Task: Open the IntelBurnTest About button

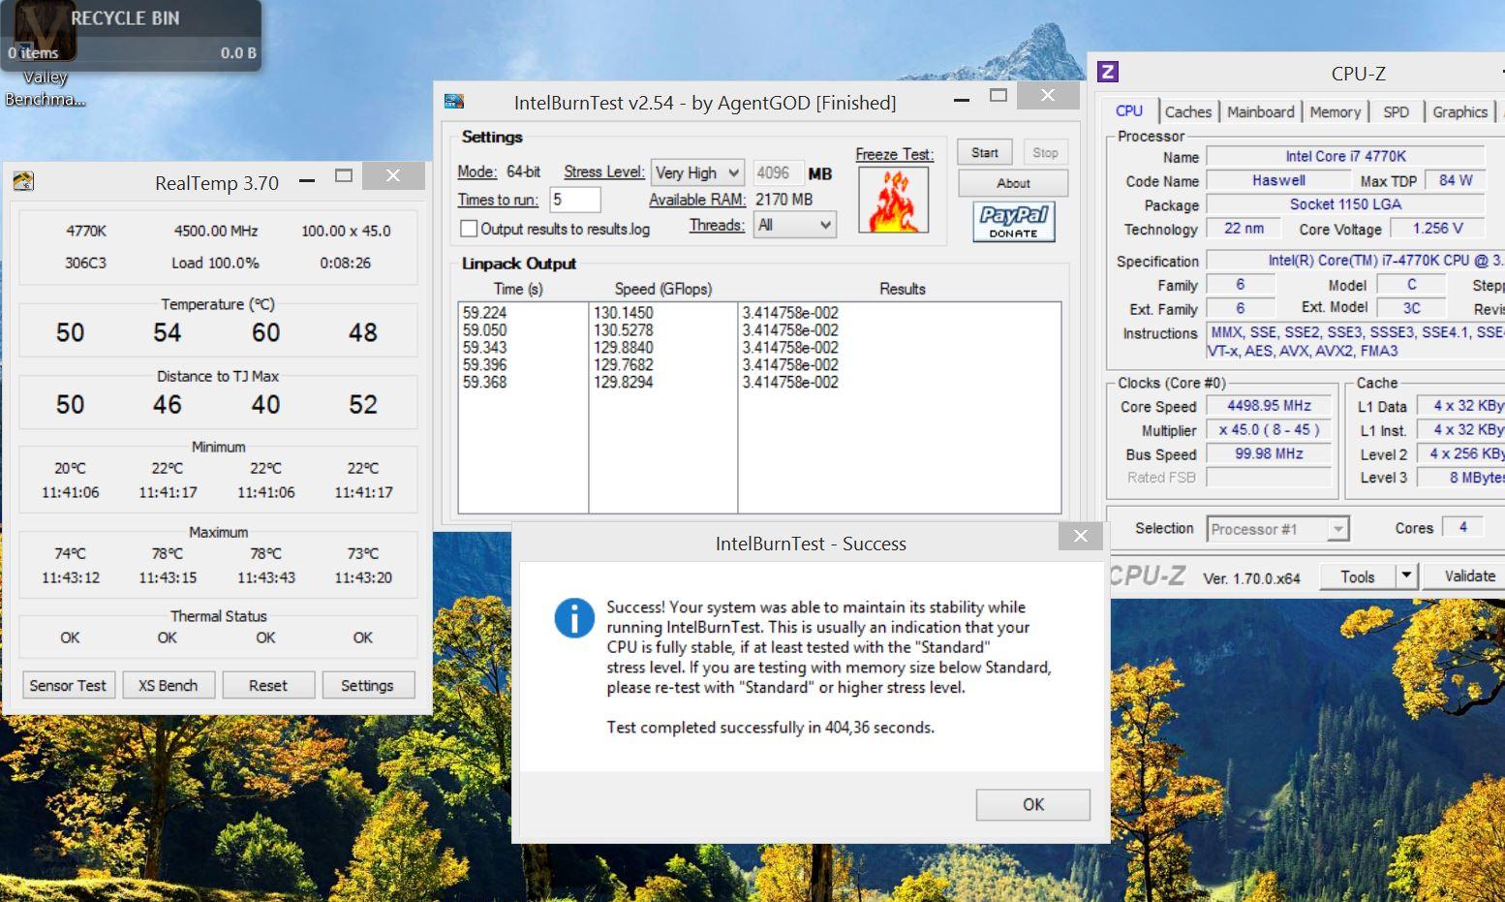Action: 1013,183
